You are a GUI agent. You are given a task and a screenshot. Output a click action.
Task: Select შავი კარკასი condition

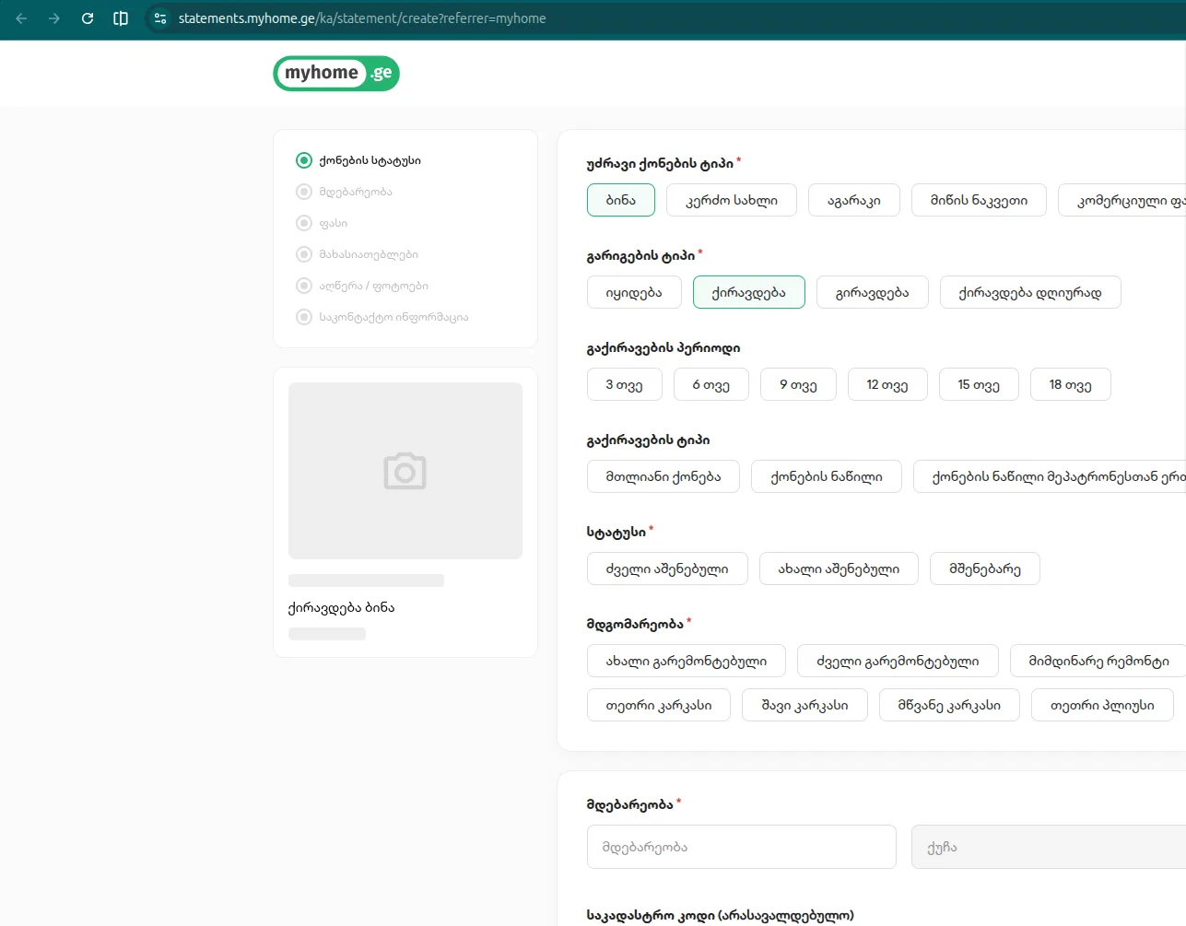pyautogui.click(x=804, y=705)
